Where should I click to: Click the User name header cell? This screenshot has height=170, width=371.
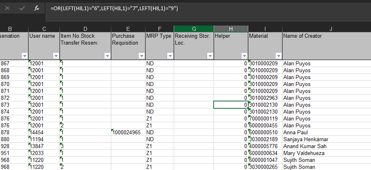tap(44, 46)
